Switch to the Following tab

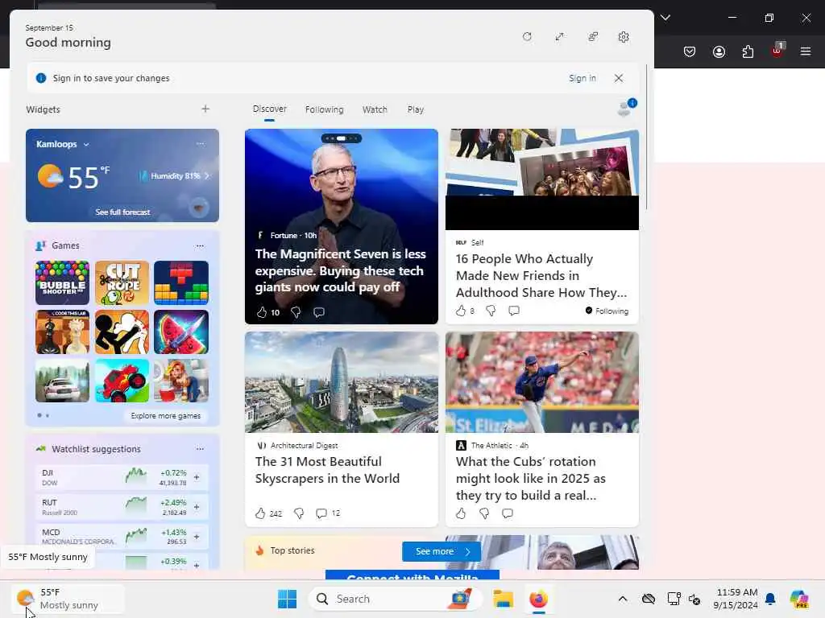pos(324,109)
